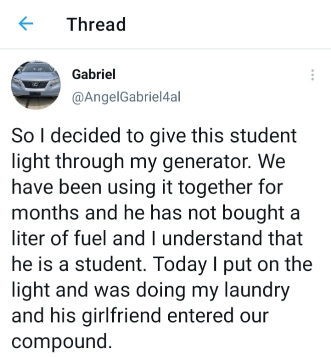
Task: Go back using the left arrow
Action: click(x=26, y=24)
